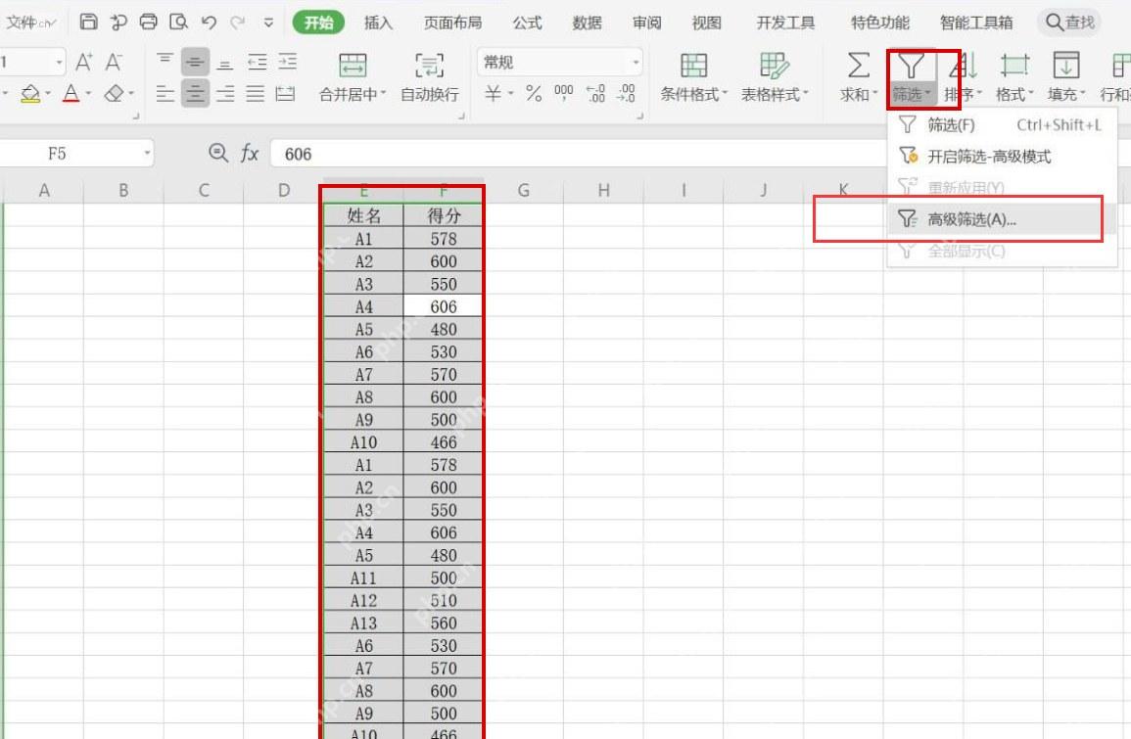The image size is (1131, 739).
Task: Click the magnifier icon beside fx
Action: [217, 153]
